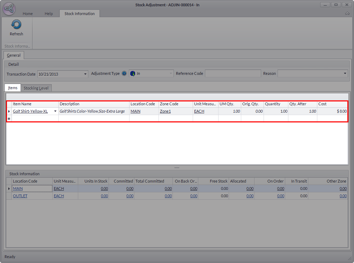354x263 pixels.
Task: Click the EACH unit measure link in Items grid
Action: click(x=199, y=111)
